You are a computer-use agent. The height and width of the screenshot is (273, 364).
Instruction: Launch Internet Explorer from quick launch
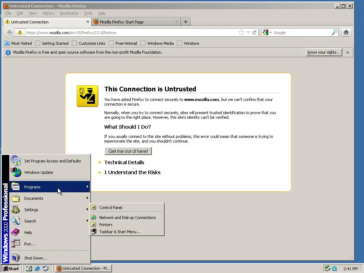click(37, 268)
